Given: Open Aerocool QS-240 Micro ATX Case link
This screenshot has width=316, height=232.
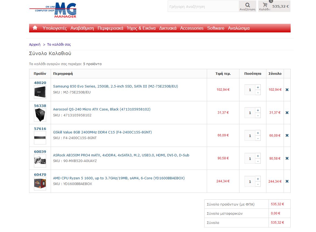Looking at the screenshot, I should tap(102, 109).
